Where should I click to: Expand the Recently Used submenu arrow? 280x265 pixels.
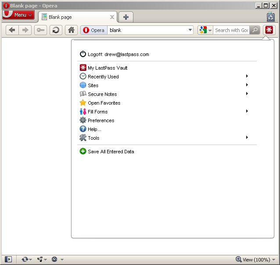[x=247, y=76]
